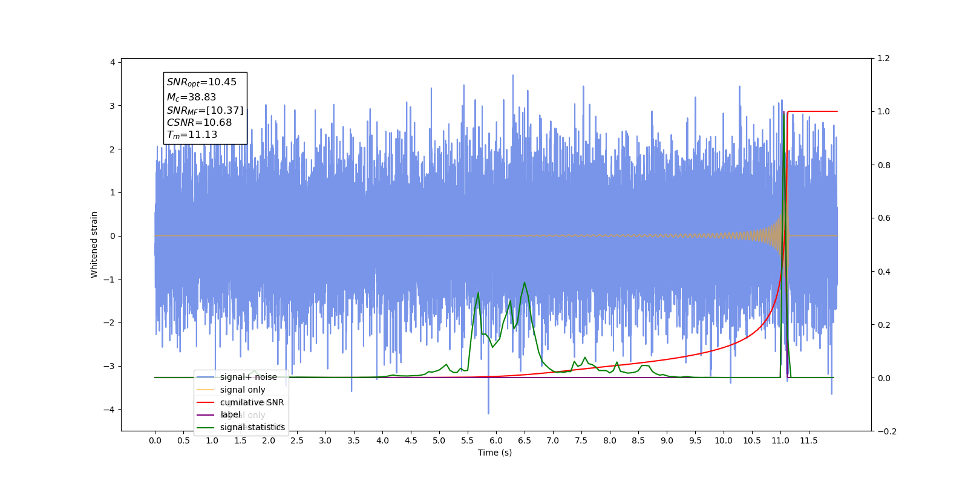This screenshot has width=968, height=484.
Task: Click the Tm=11.13 annotation line
Action: coord(192,135)
